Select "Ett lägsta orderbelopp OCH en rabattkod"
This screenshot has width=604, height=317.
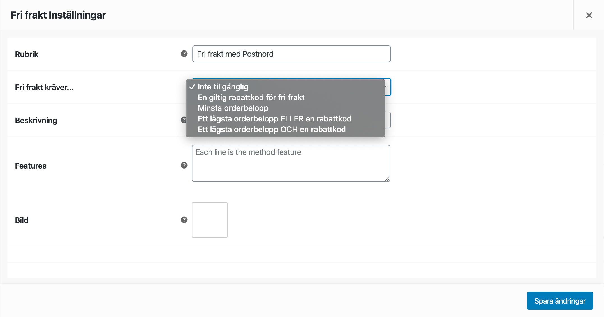tap(272, 130)
